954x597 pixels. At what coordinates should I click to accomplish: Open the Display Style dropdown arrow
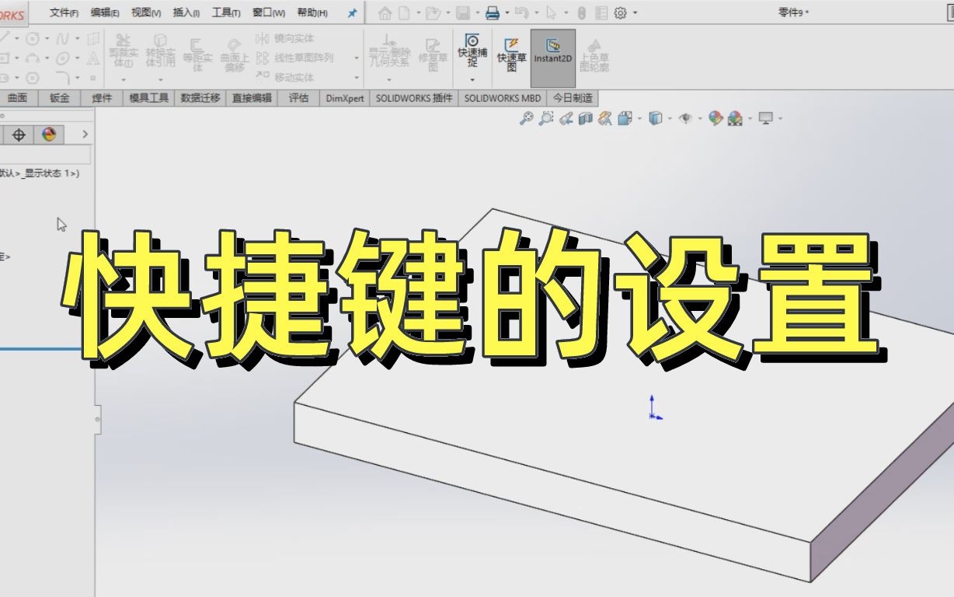tap(670, 118)
